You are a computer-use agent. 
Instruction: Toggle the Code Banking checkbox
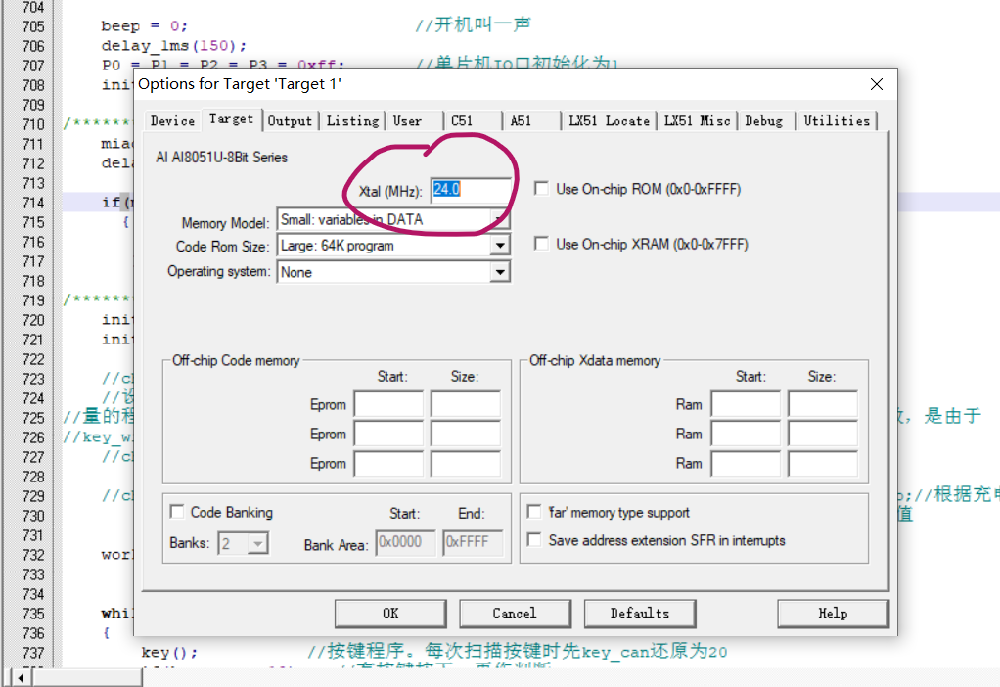177,512
